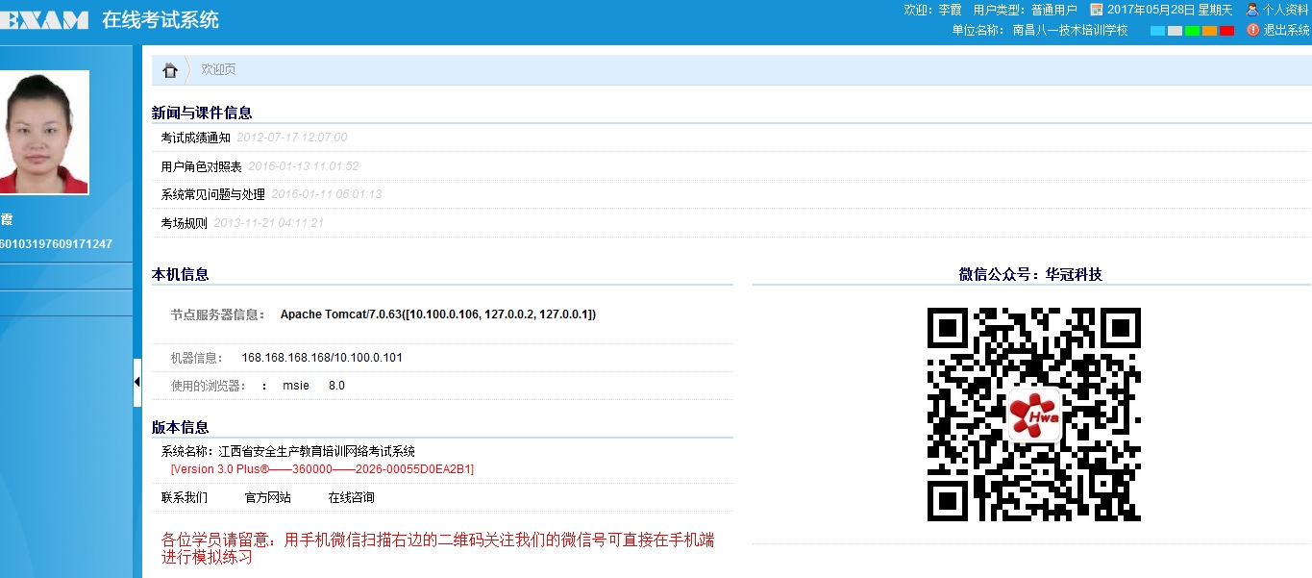Click the user profile photo
The height and width of the screenshot is (578, 1312).
click(x=44, y=133)
